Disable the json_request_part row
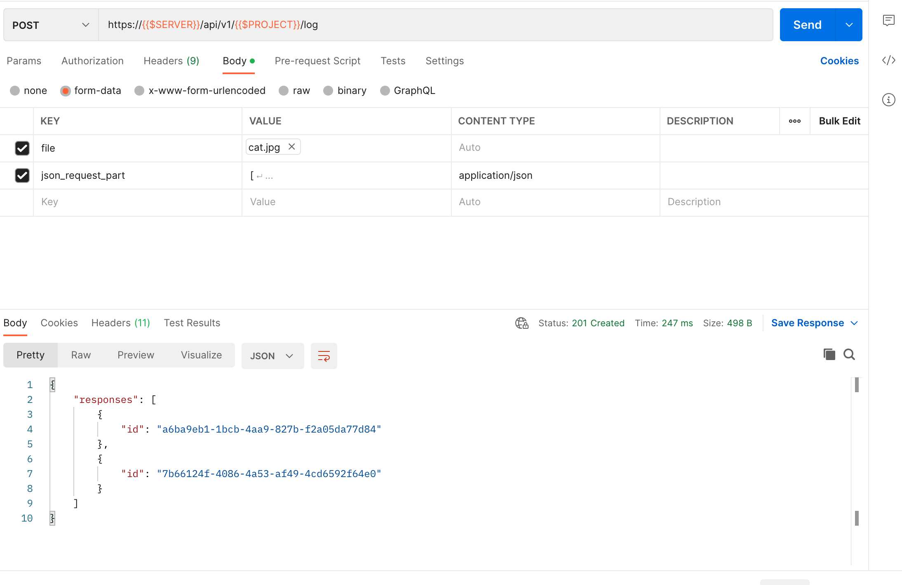The image size is (902, 585). [22, 175]
